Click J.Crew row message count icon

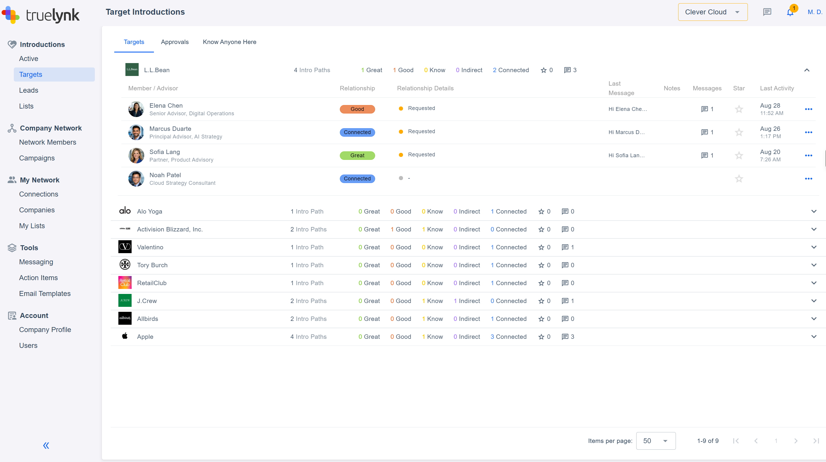565,301
